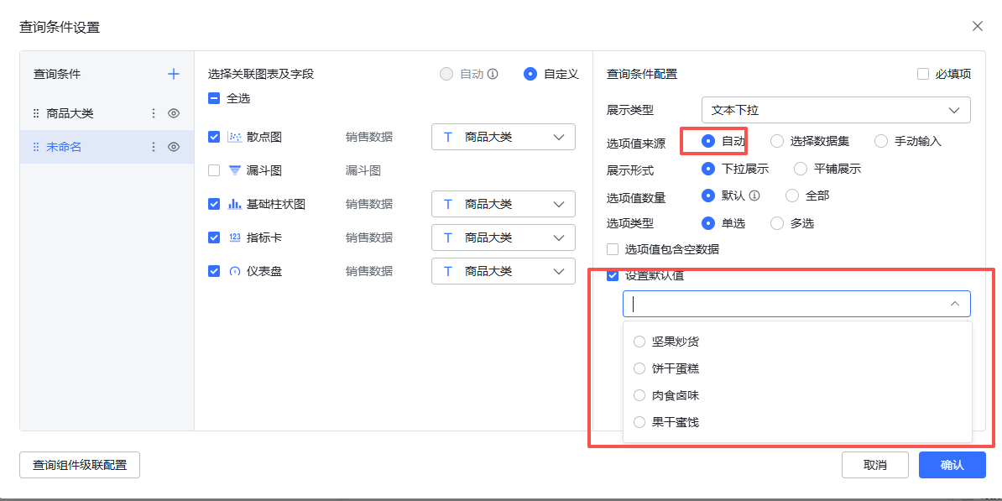Check the 漏斗图 checkbox
1002x501 pixels.
pyautogui.click(x=214, y=170)
